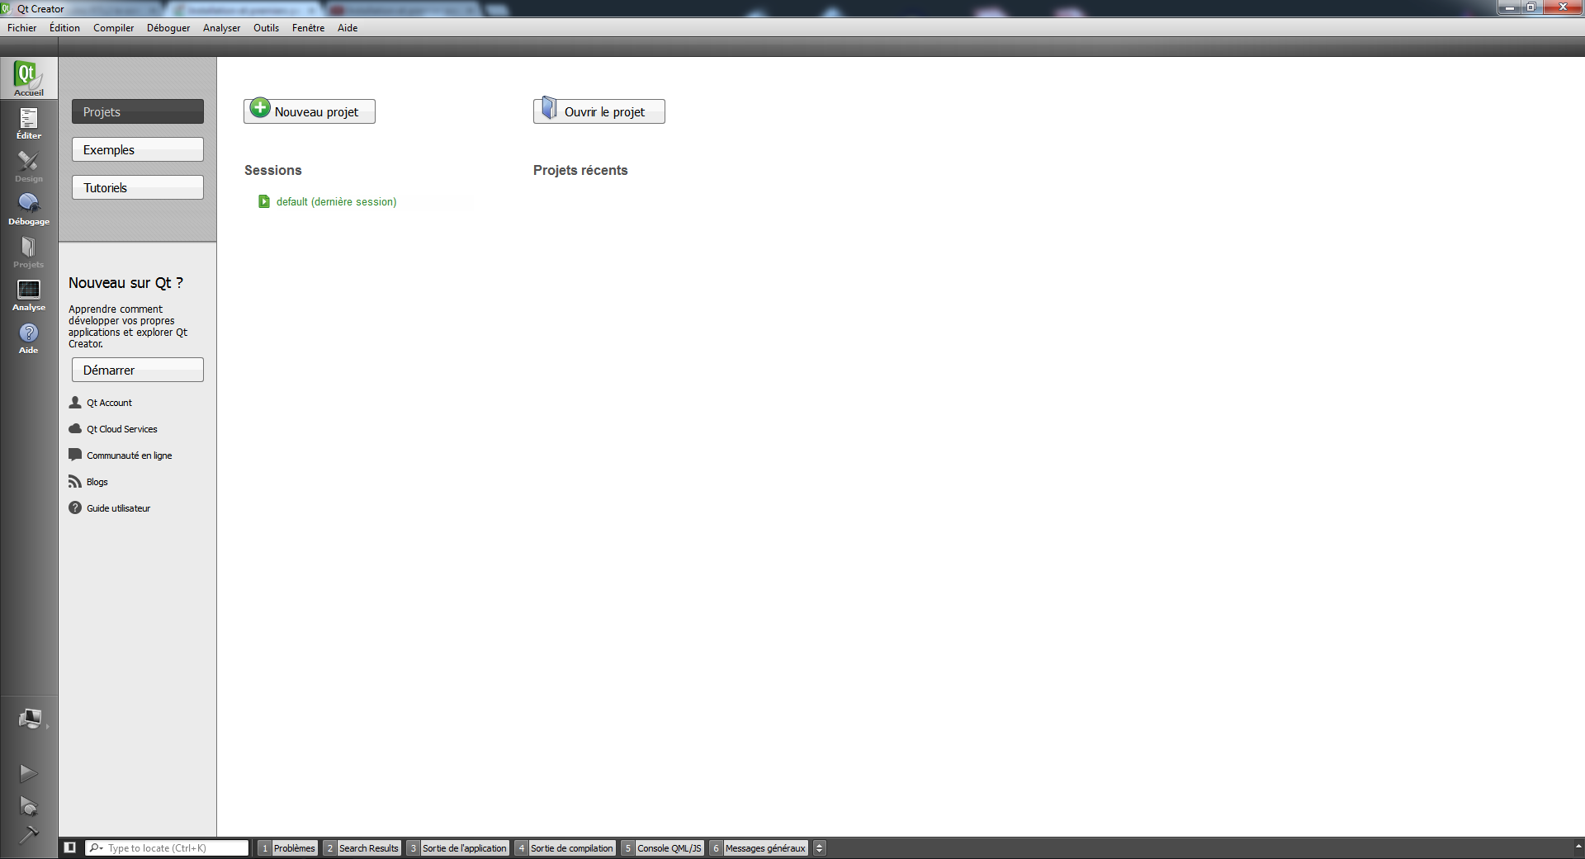1585x859 pixels.
Task: Click Start debugging run icon
Action: coord(28,805)
